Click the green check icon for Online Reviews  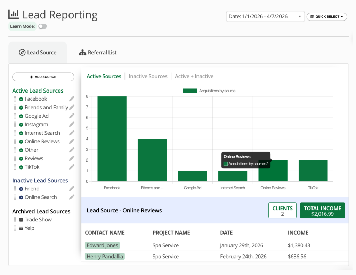coord(21,142)
